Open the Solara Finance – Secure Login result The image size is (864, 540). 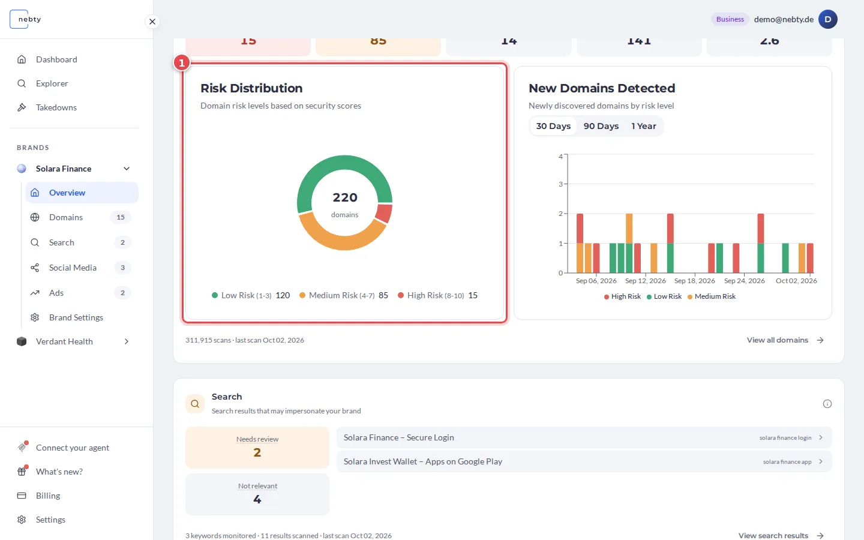pos(584,437)
